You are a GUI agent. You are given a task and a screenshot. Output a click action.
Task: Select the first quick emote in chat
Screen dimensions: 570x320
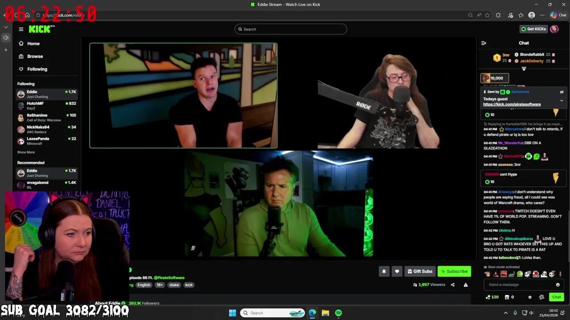click(x=488, y=274)
